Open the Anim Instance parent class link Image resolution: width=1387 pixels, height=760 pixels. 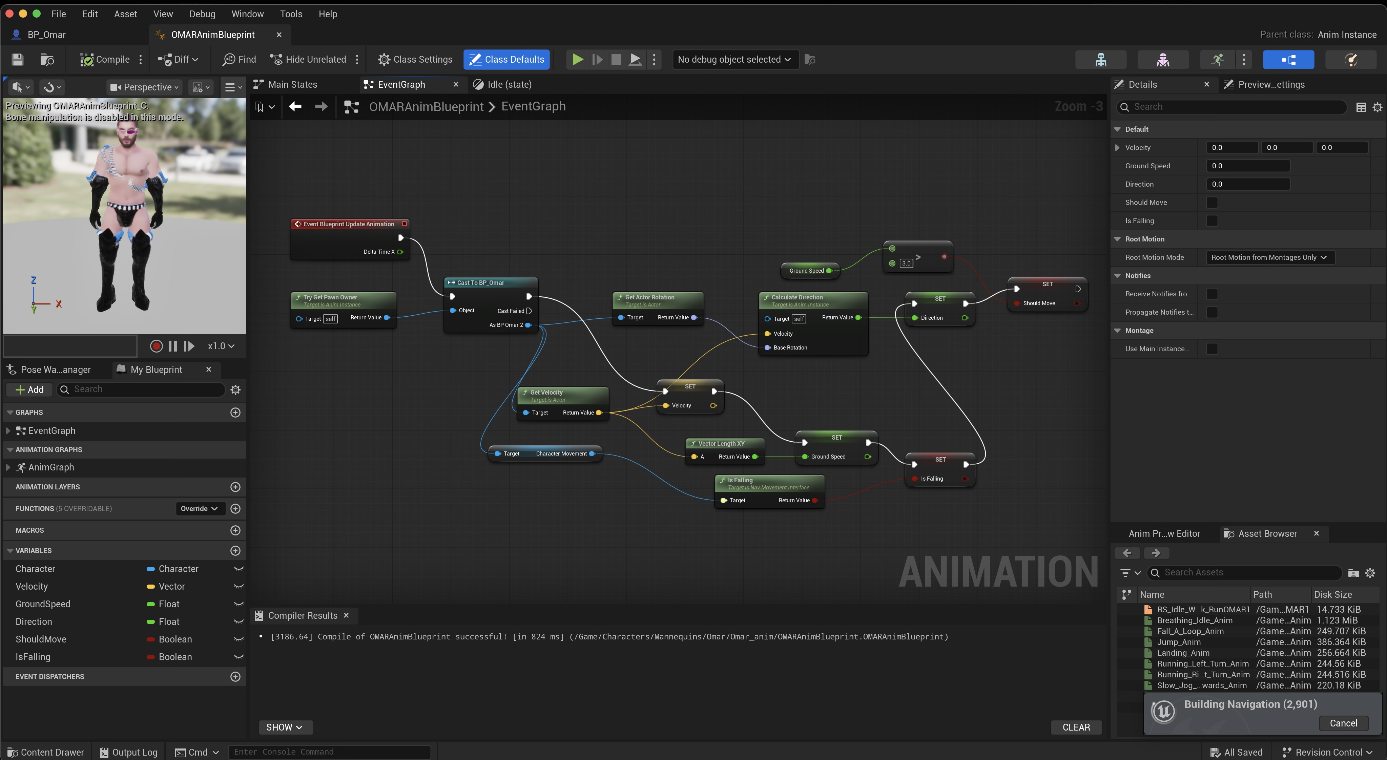(1347, 35)
